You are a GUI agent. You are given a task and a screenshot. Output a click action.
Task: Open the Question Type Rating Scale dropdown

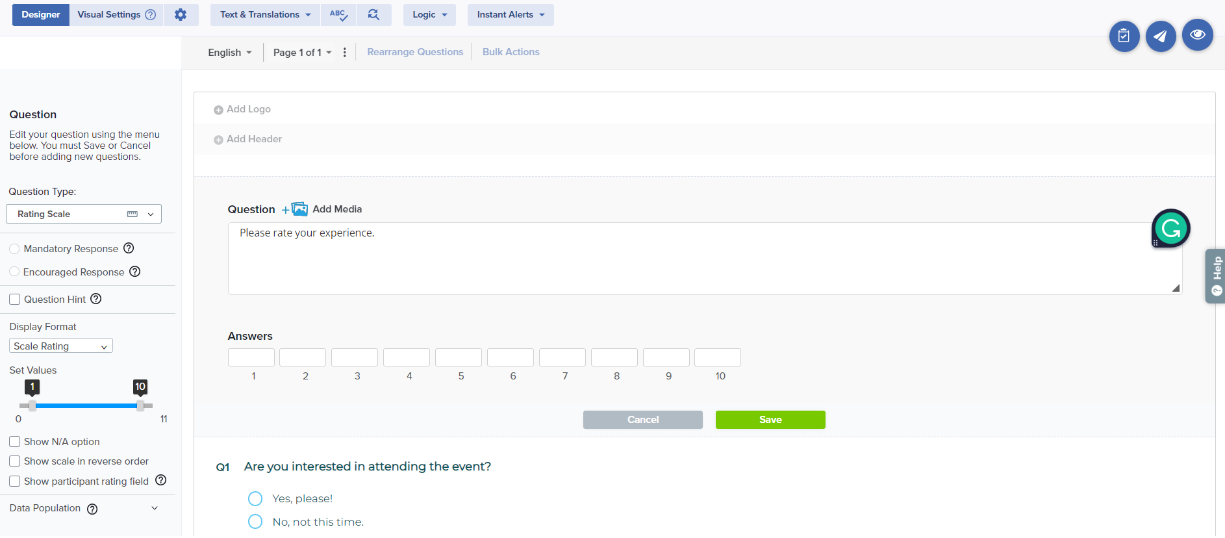tap(84, 214)
